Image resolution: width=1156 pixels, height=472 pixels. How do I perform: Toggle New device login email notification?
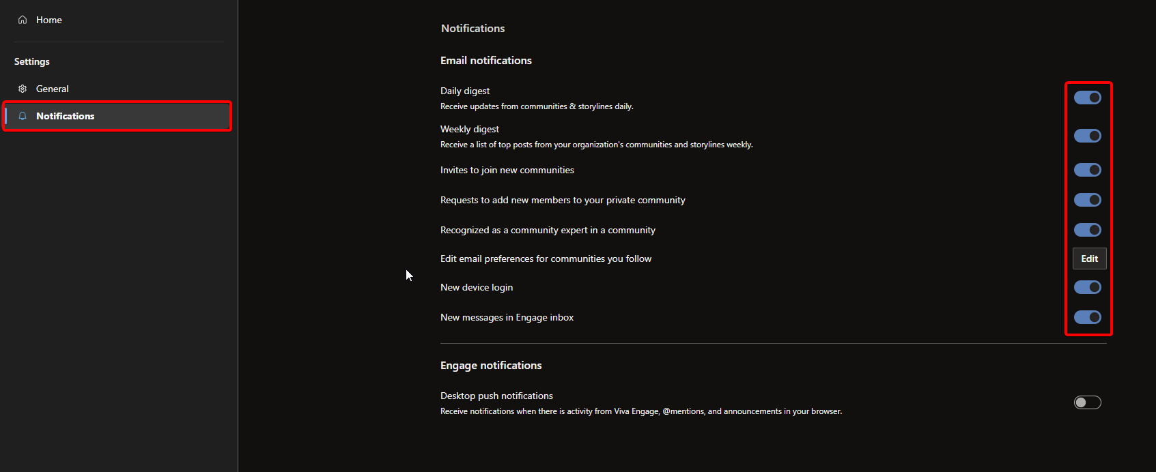point(1087,287)
